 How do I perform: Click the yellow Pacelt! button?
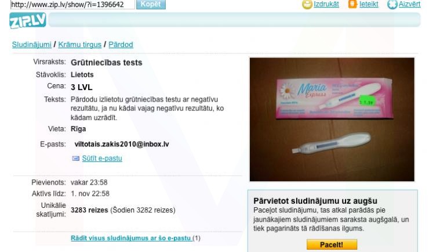pos(332,244)
